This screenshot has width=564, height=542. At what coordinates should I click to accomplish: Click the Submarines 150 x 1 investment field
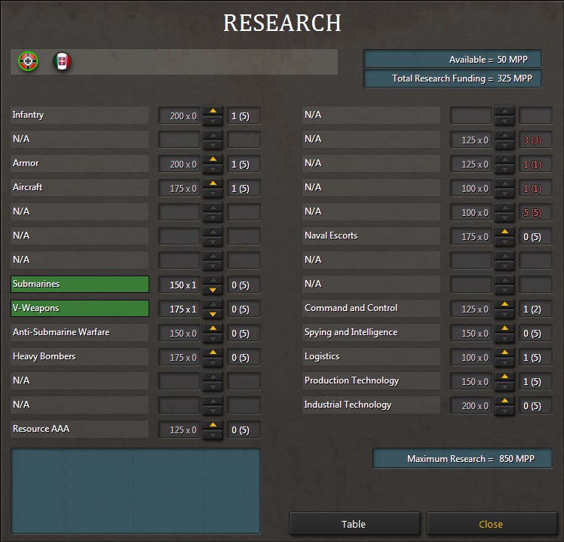(x=179, y=285)
